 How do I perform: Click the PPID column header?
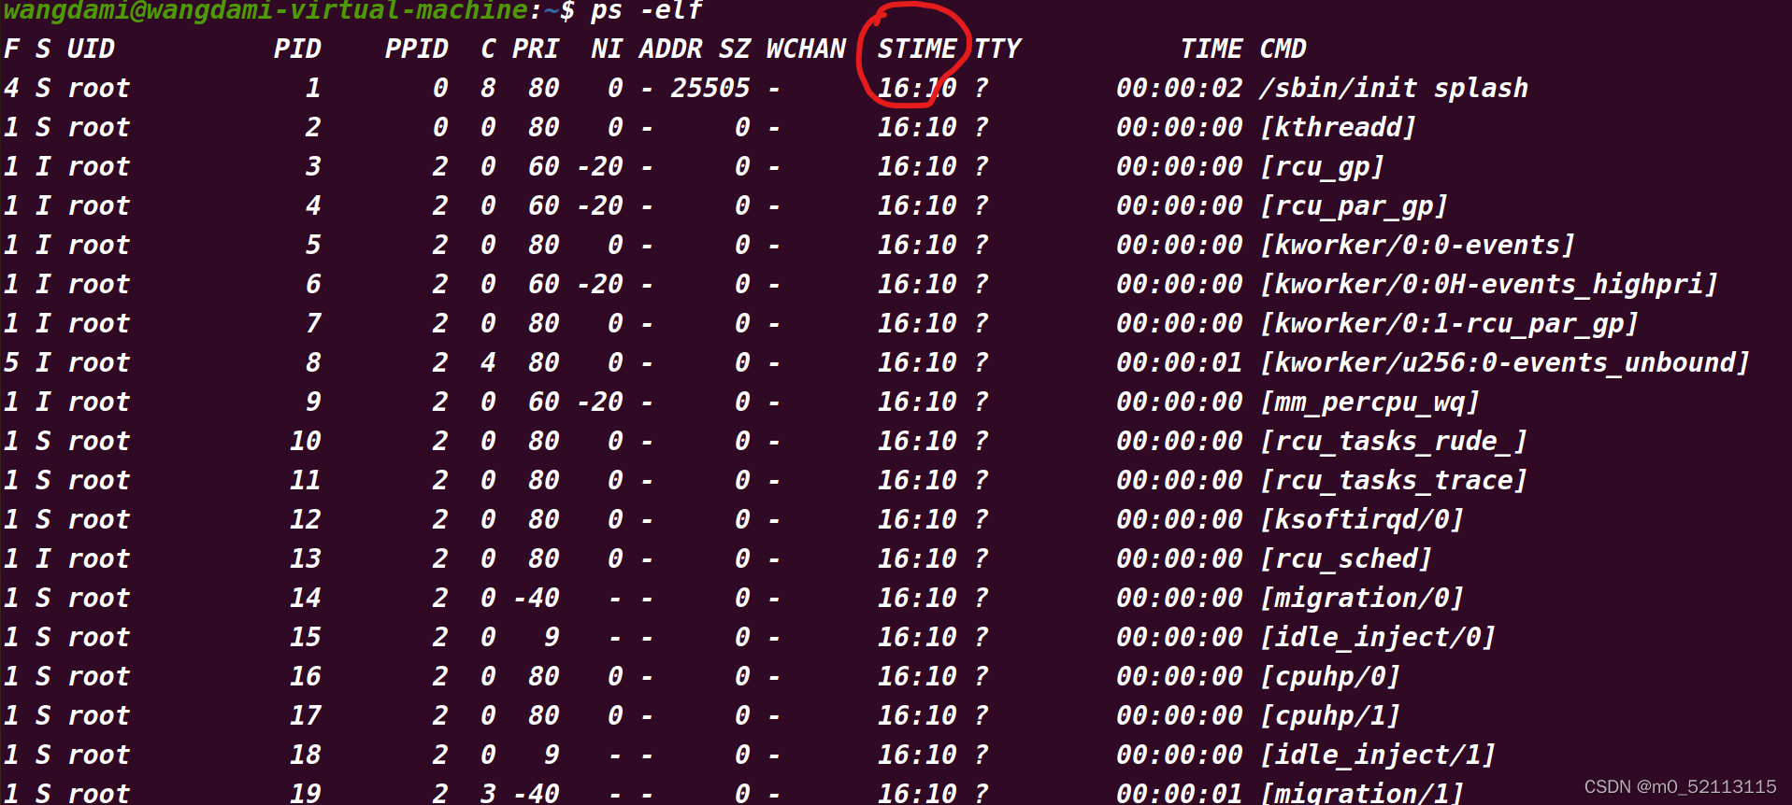(x=416, y=49)
